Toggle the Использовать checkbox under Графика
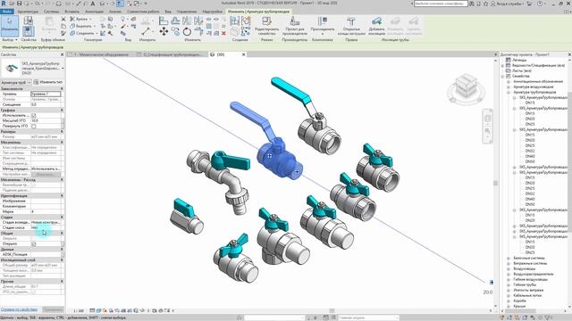Screen dimensions: 572x321 [34, 115]
